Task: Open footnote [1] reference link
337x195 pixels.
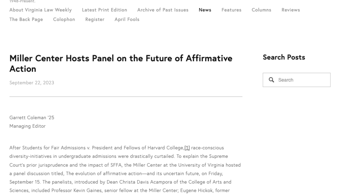Action: pos(187,148)
